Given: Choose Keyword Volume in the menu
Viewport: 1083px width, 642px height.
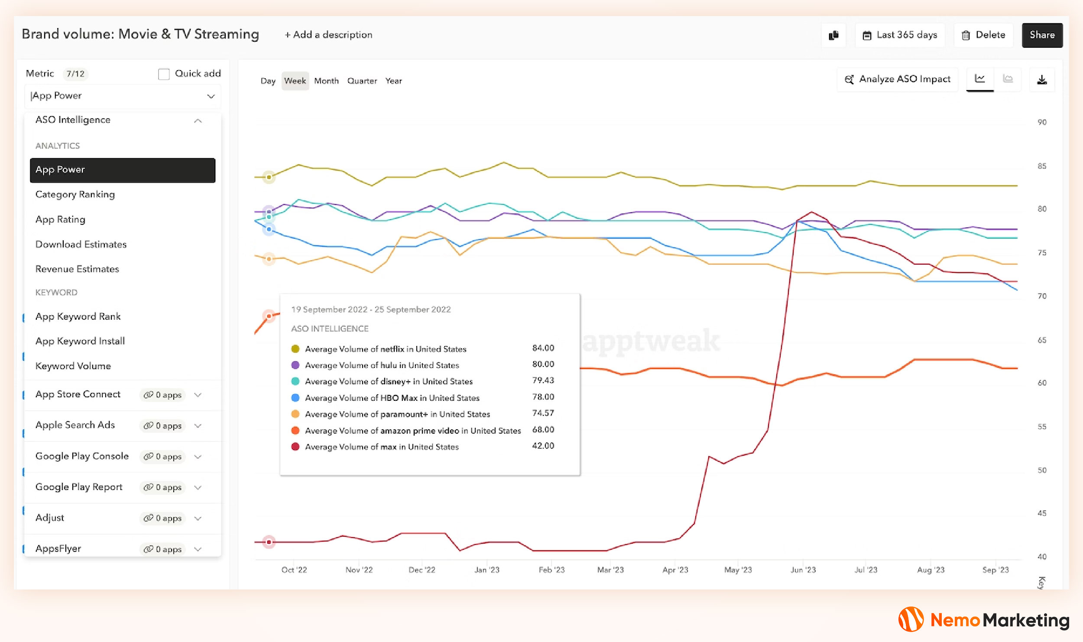Looking at the screenshot, I should point(73,366).
